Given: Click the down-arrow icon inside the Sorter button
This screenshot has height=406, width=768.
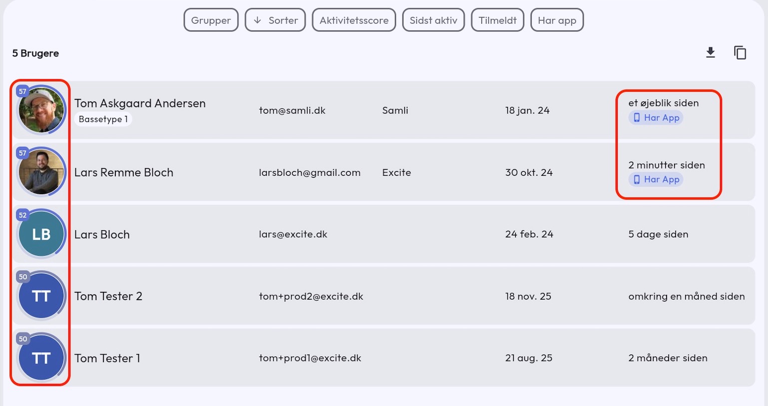Looking at the screenshot, I should click(x=257, y=20).
